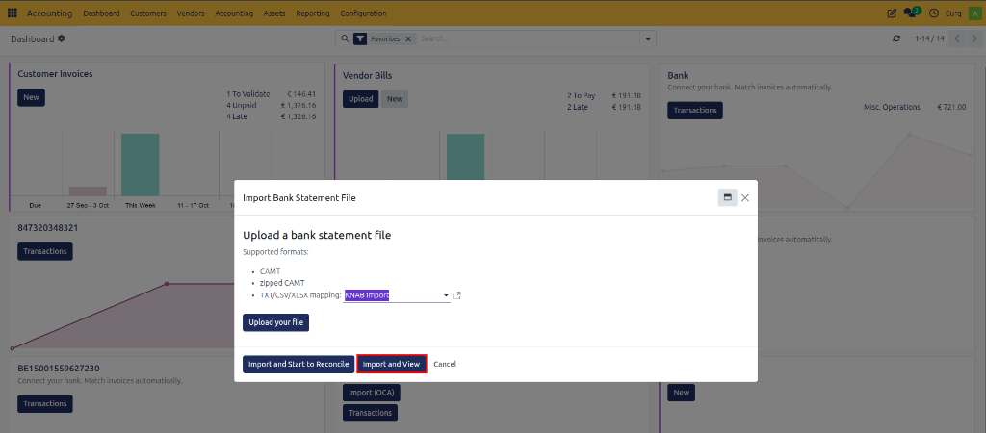
Task: Go to next page arrow
Action: pos(974,38)
